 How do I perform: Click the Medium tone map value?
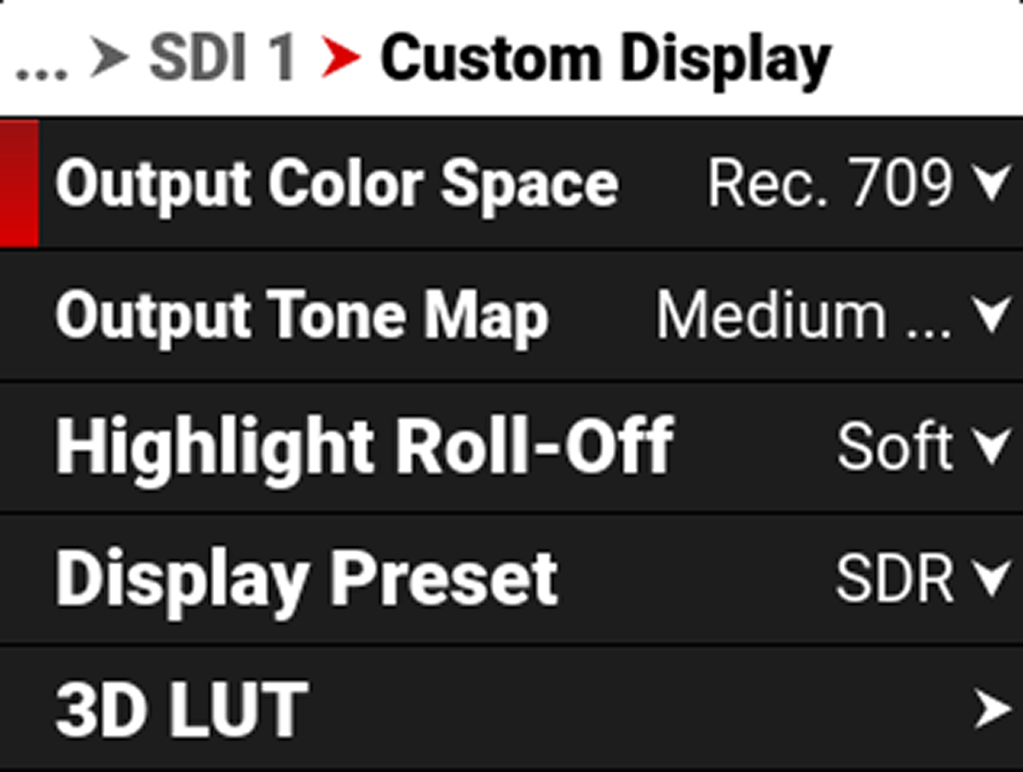pos(803,316)
